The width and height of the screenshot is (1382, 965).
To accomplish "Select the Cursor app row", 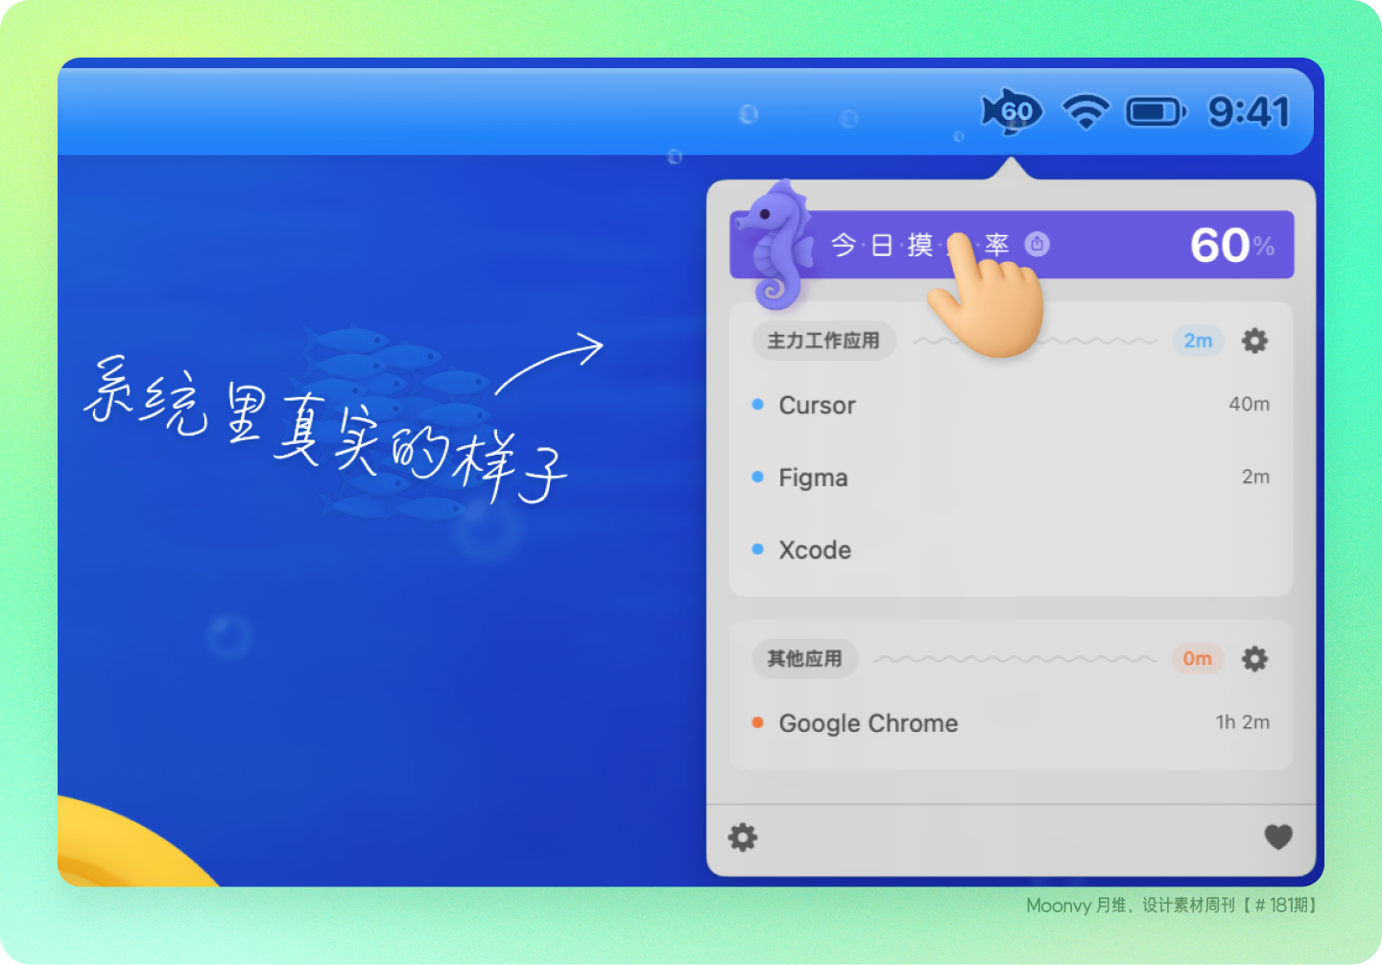I will coord(1011,405).
